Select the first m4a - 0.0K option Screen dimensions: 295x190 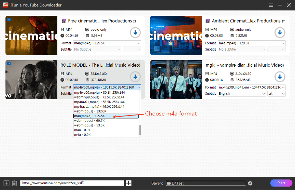tap(106, 130)
